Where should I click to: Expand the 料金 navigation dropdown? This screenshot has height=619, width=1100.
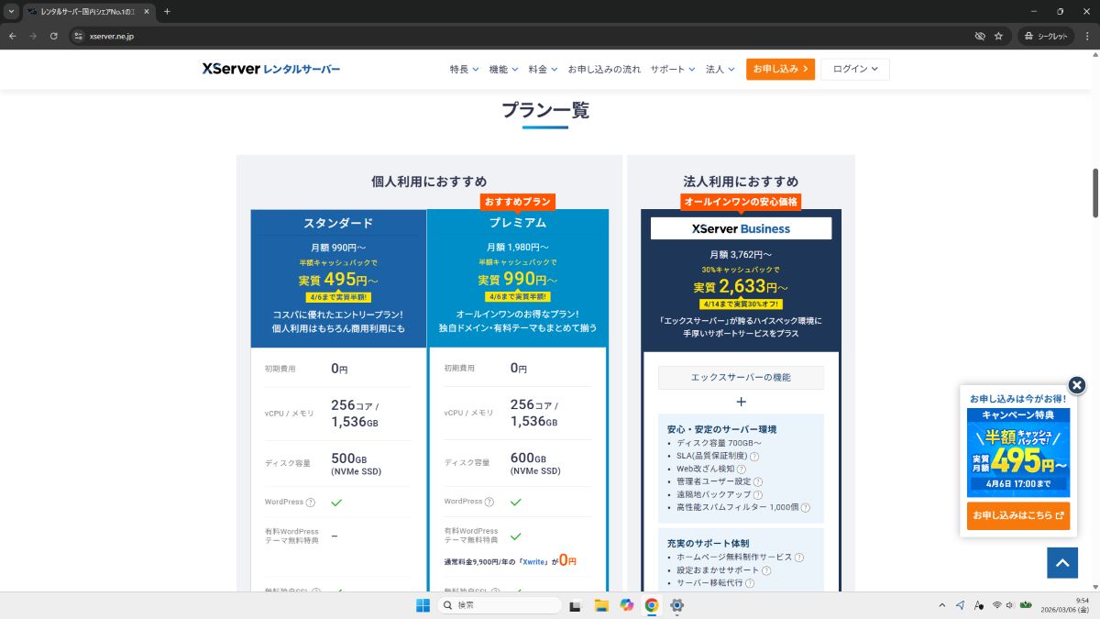coord(542,70)
